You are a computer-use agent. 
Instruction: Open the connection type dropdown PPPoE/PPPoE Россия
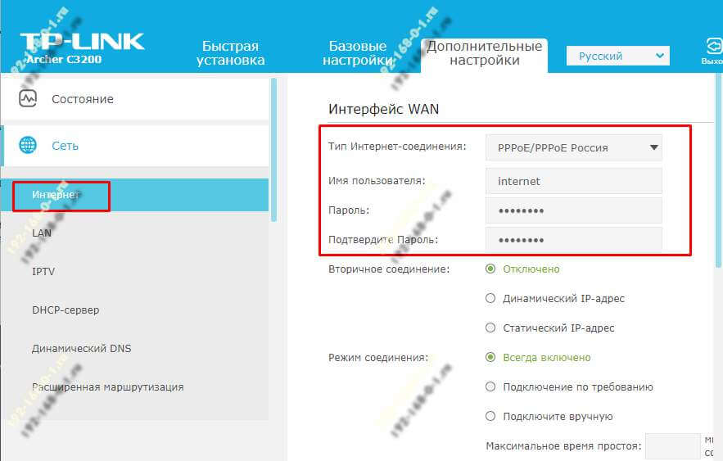[574, 147]
